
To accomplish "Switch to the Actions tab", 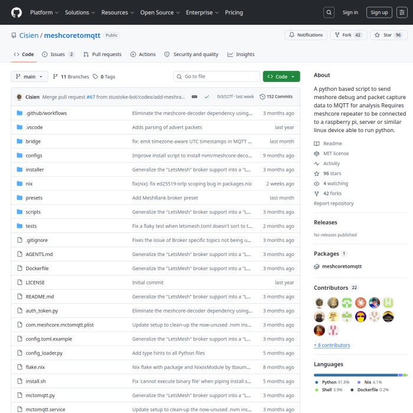I will [143, 54].
